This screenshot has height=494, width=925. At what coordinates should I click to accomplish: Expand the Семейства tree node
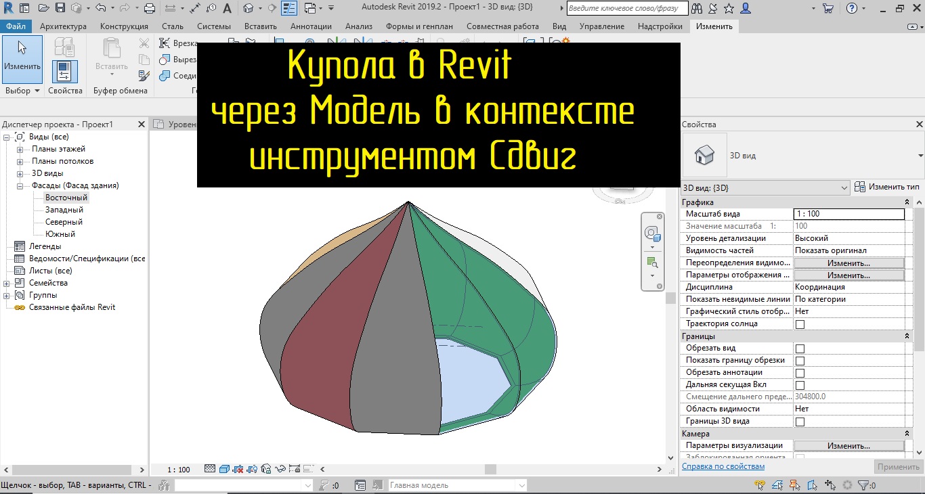tap(6, 284)
